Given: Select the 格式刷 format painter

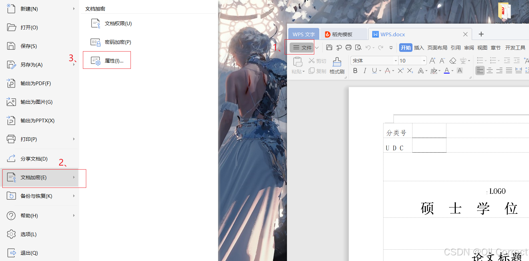Looking at the screenshot, I should pos(337,65).
